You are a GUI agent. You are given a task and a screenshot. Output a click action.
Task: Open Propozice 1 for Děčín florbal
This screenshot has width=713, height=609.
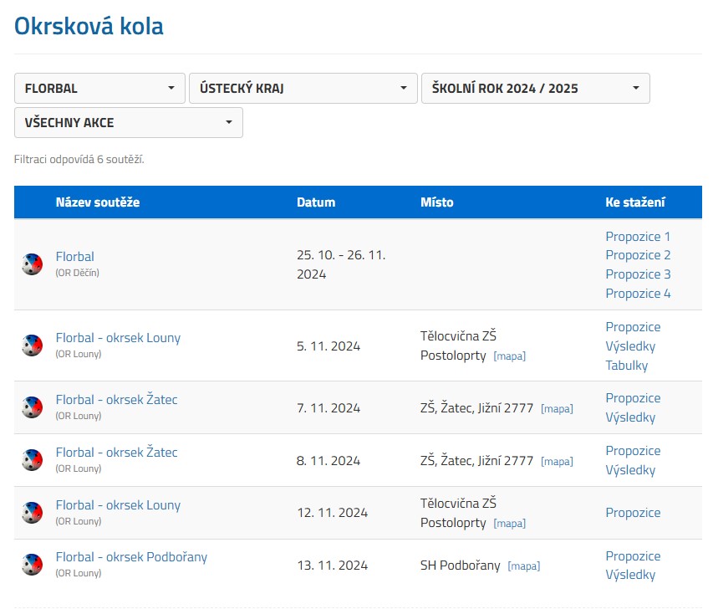[638, 237]
